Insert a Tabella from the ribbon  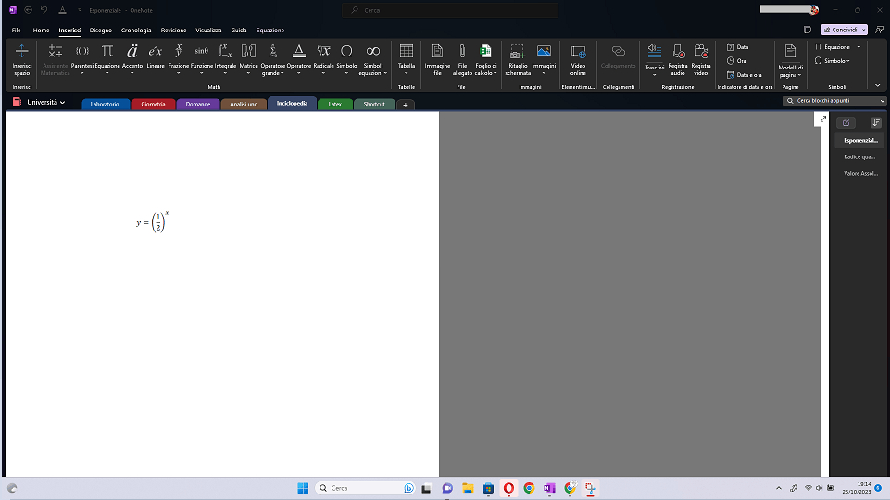pyautogui.click(x=407, y=59)
